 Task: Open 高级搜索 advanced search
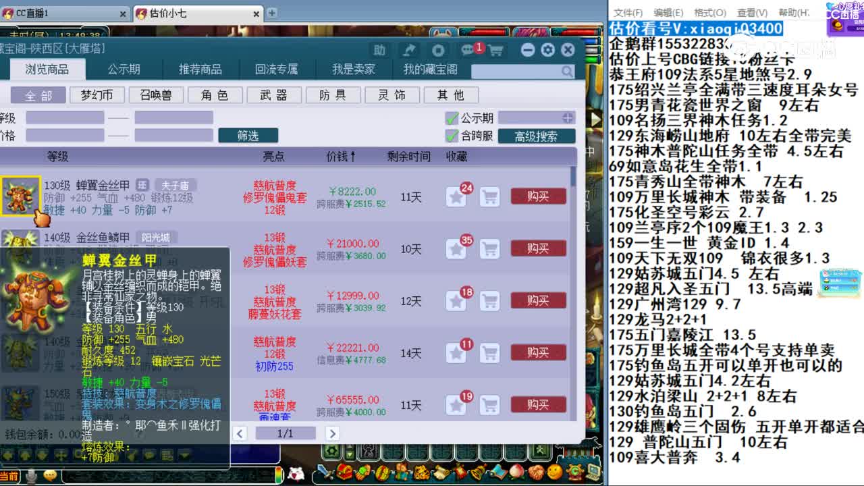tap(537, 136)
